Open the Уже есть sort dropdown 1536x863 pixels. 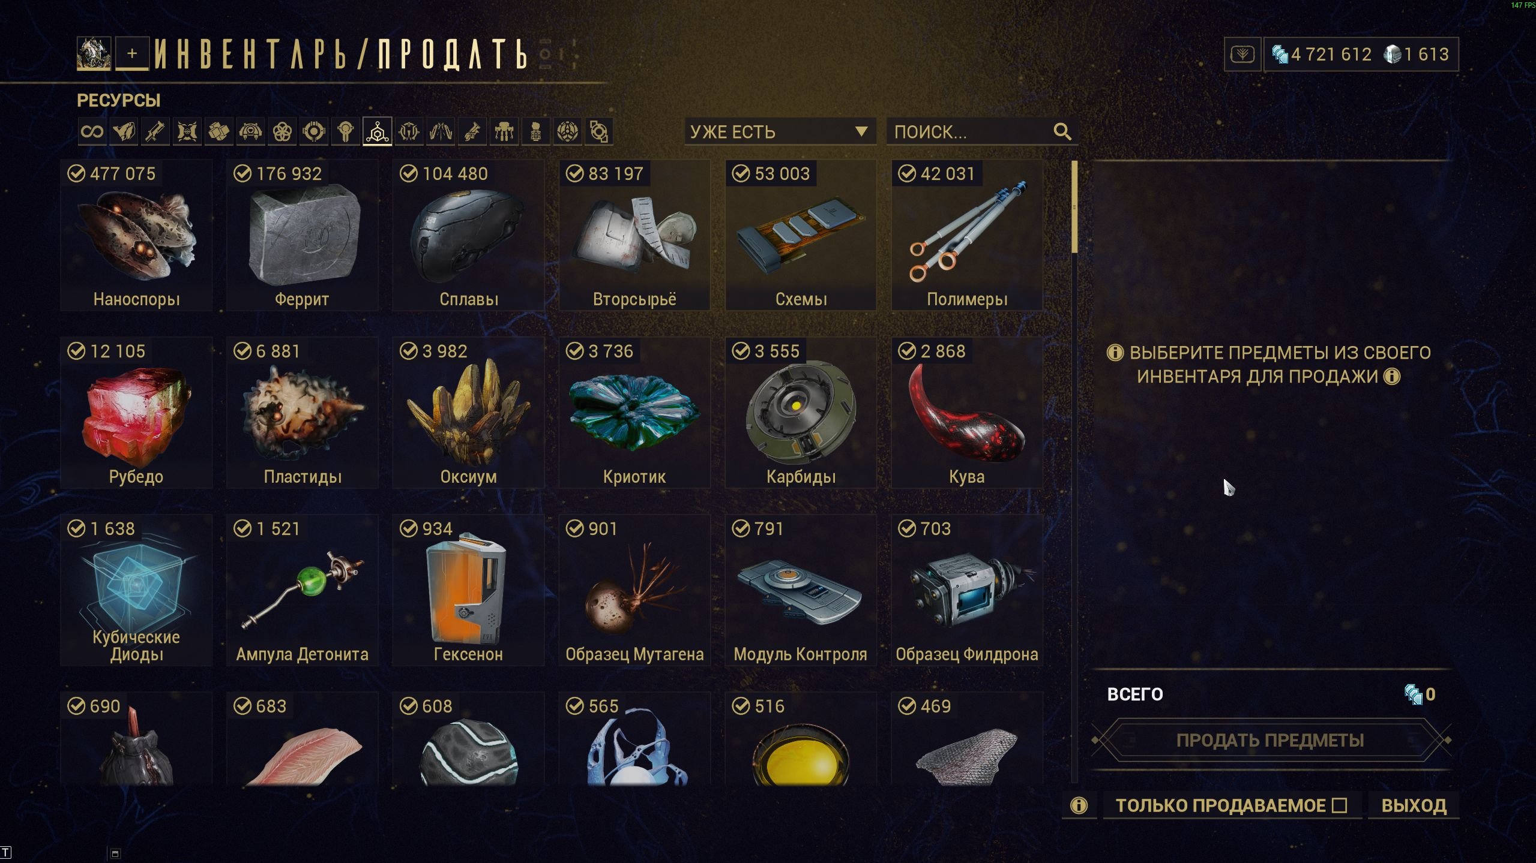[x=780, y=131]
